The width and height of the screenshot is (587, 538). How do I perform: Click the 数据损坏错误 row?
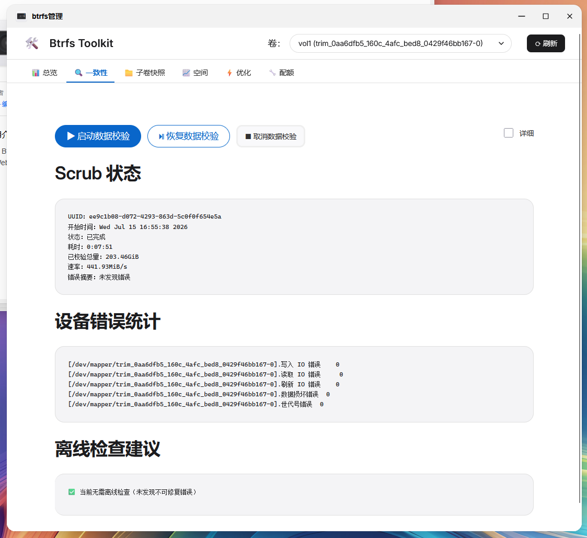pos(199,394)
